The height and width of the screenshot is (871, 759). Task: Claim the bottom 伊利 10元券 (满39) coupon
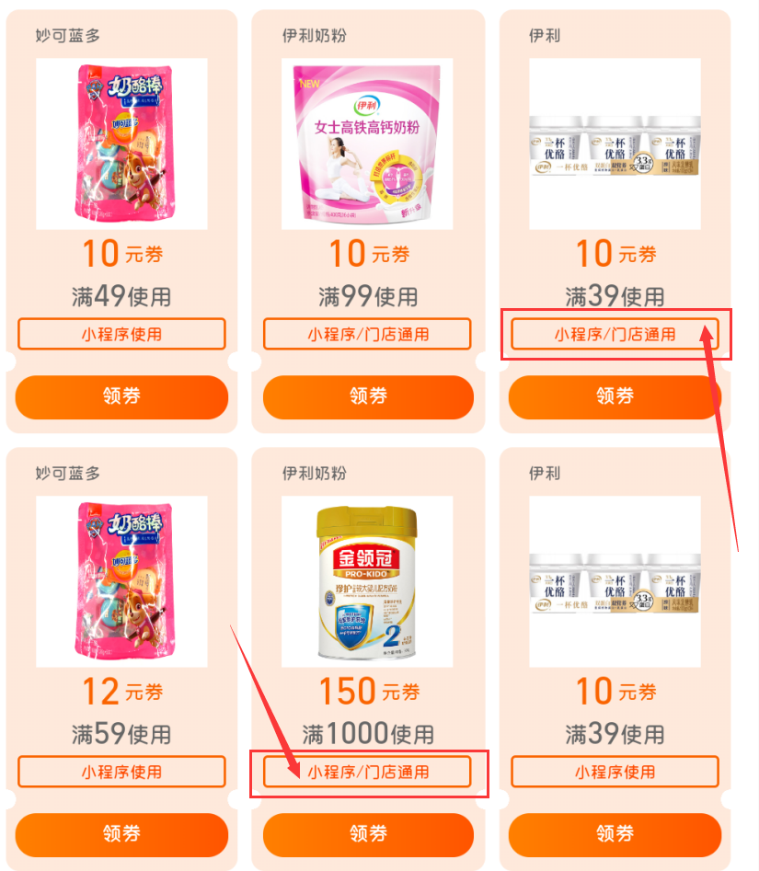tap(615, 834)
